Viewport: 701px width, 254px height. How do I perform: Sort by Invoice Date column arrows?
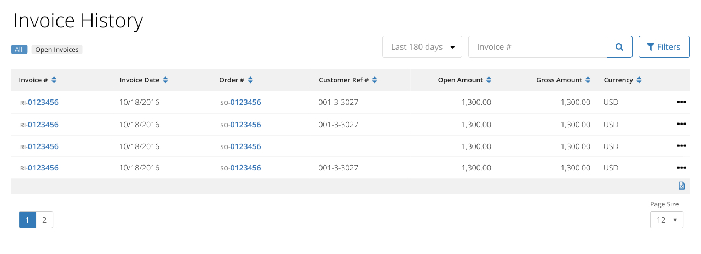click(x=165, y=80)
